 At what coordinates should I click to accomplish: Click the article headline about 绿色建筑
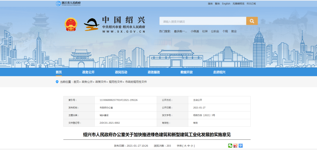(x=157, y=135)
